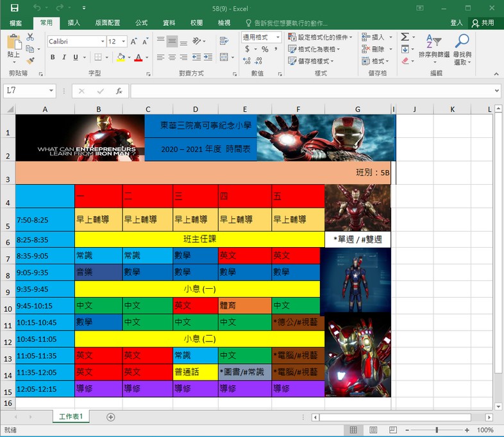The width and height of the screenshot is (504, 437).
Task: Click Decrease Decimal icon
Action: (x=258, y=60)
